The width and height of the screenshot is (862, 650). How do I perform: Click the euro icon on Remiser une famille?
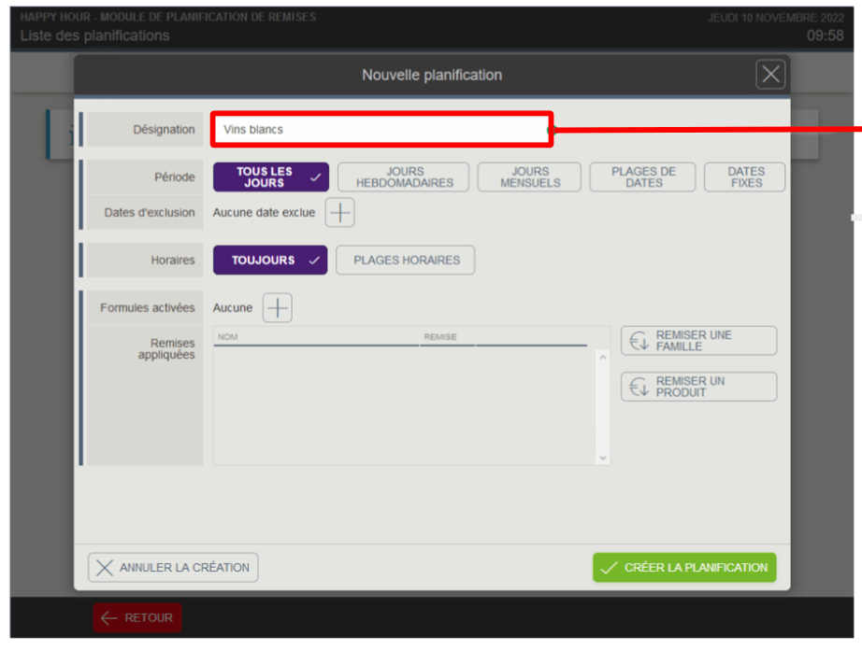pos(639,341)
